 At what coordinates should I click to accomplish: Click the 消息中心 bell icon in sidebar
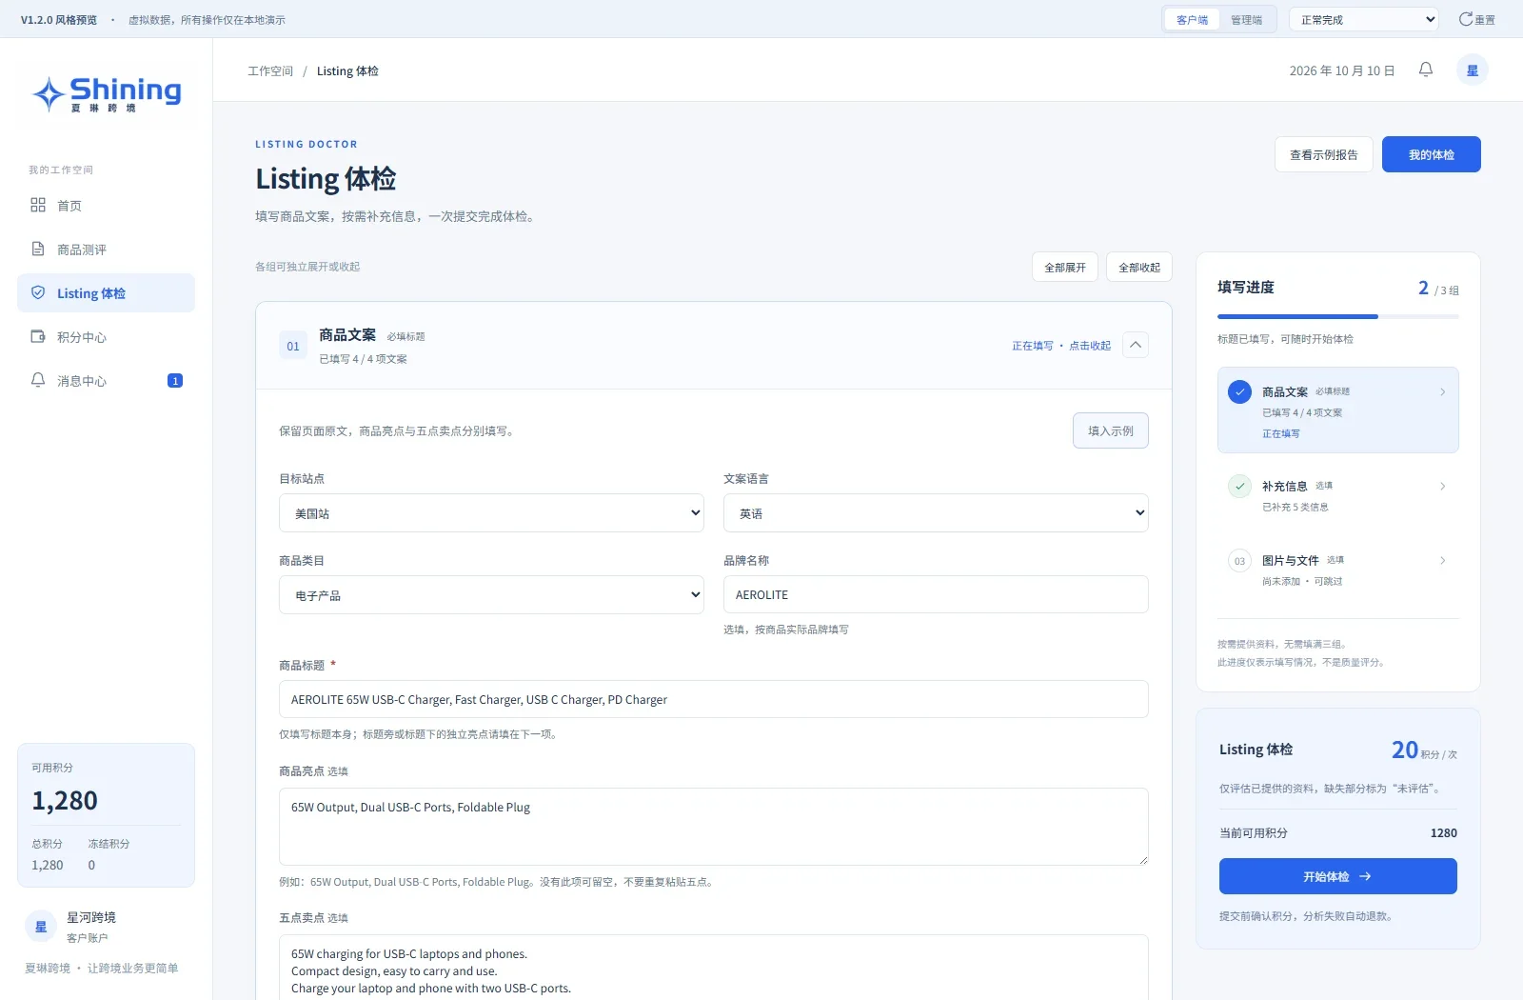click(38, 380)
